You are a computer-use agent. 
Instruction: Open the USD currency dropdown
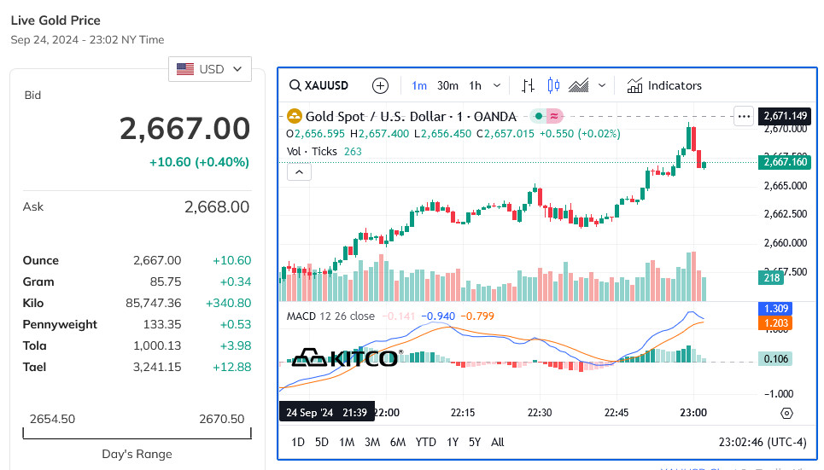(x=210, y=69)
